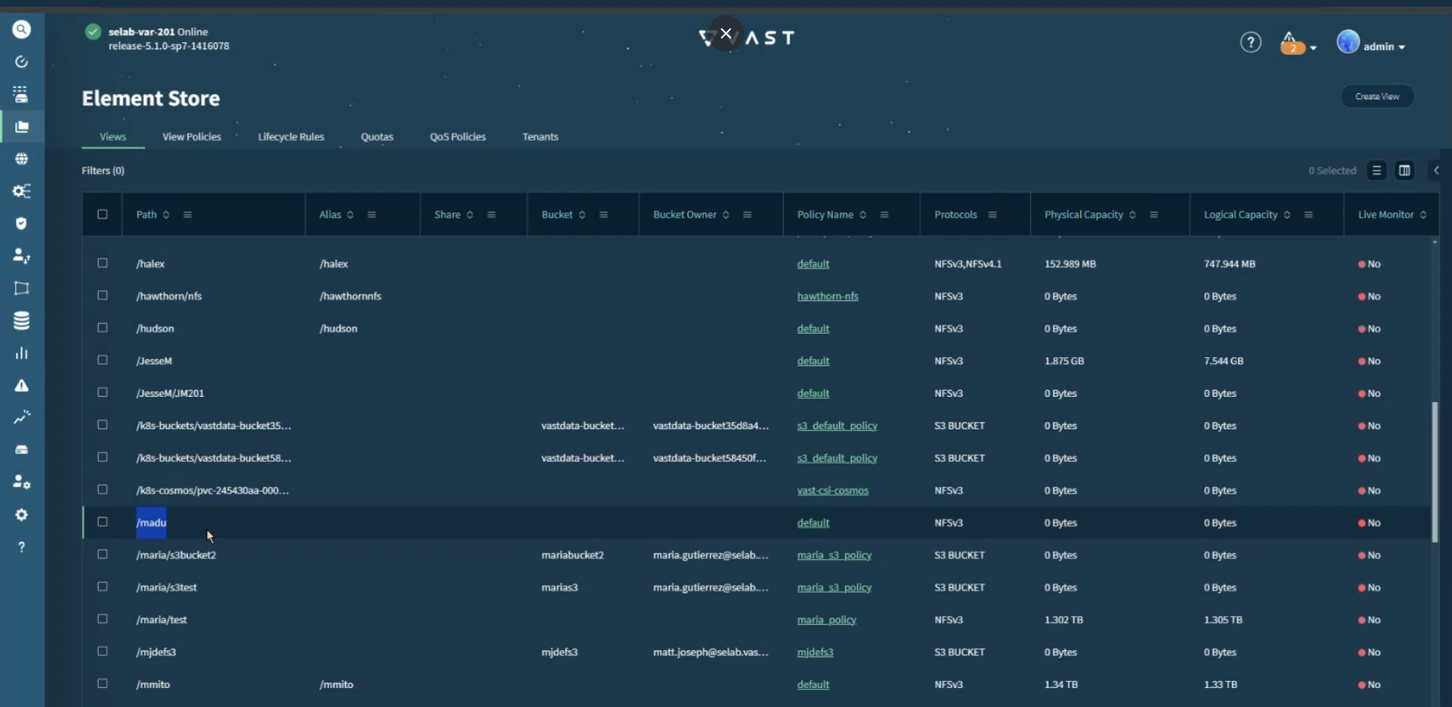This screenshot has height=707, width=1452.
Task: Open the default policy link for /madu
Action: (813, 523)
